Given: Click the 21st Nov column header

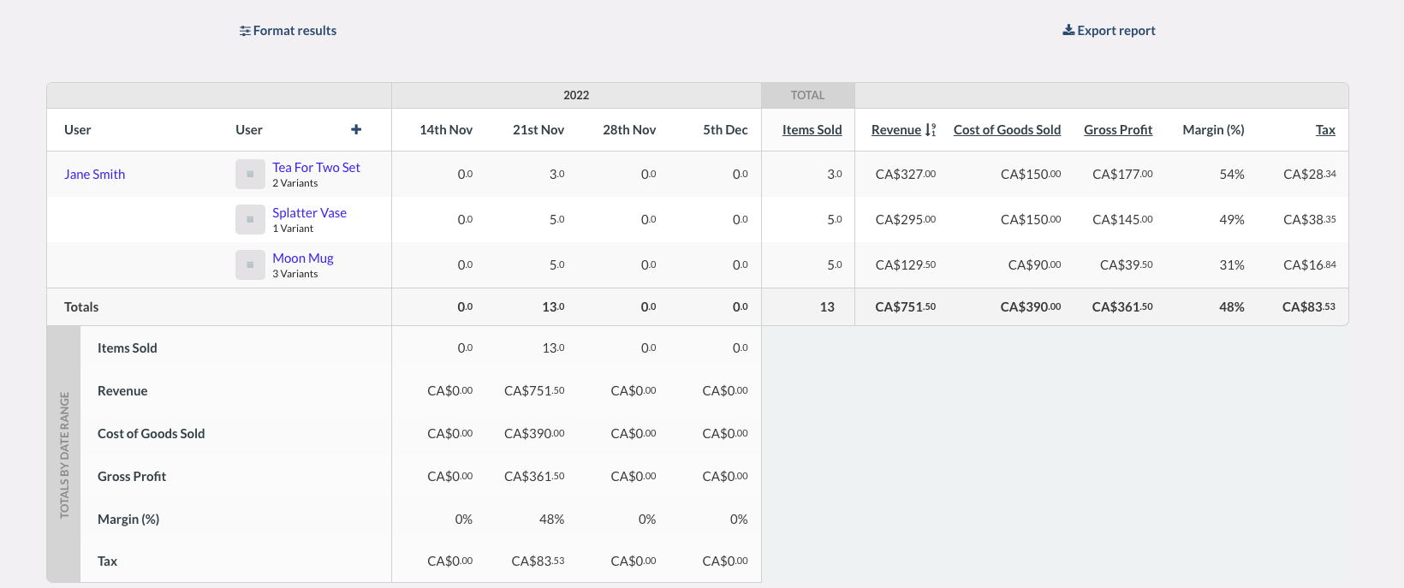Looking at the screenshot, I should point(538,129).
